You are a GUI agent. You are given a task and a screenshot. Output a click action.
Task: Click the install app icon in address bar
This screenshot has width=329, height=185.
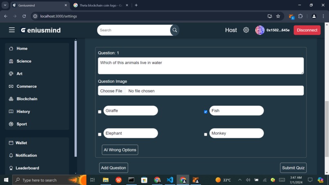pos(270,16)
